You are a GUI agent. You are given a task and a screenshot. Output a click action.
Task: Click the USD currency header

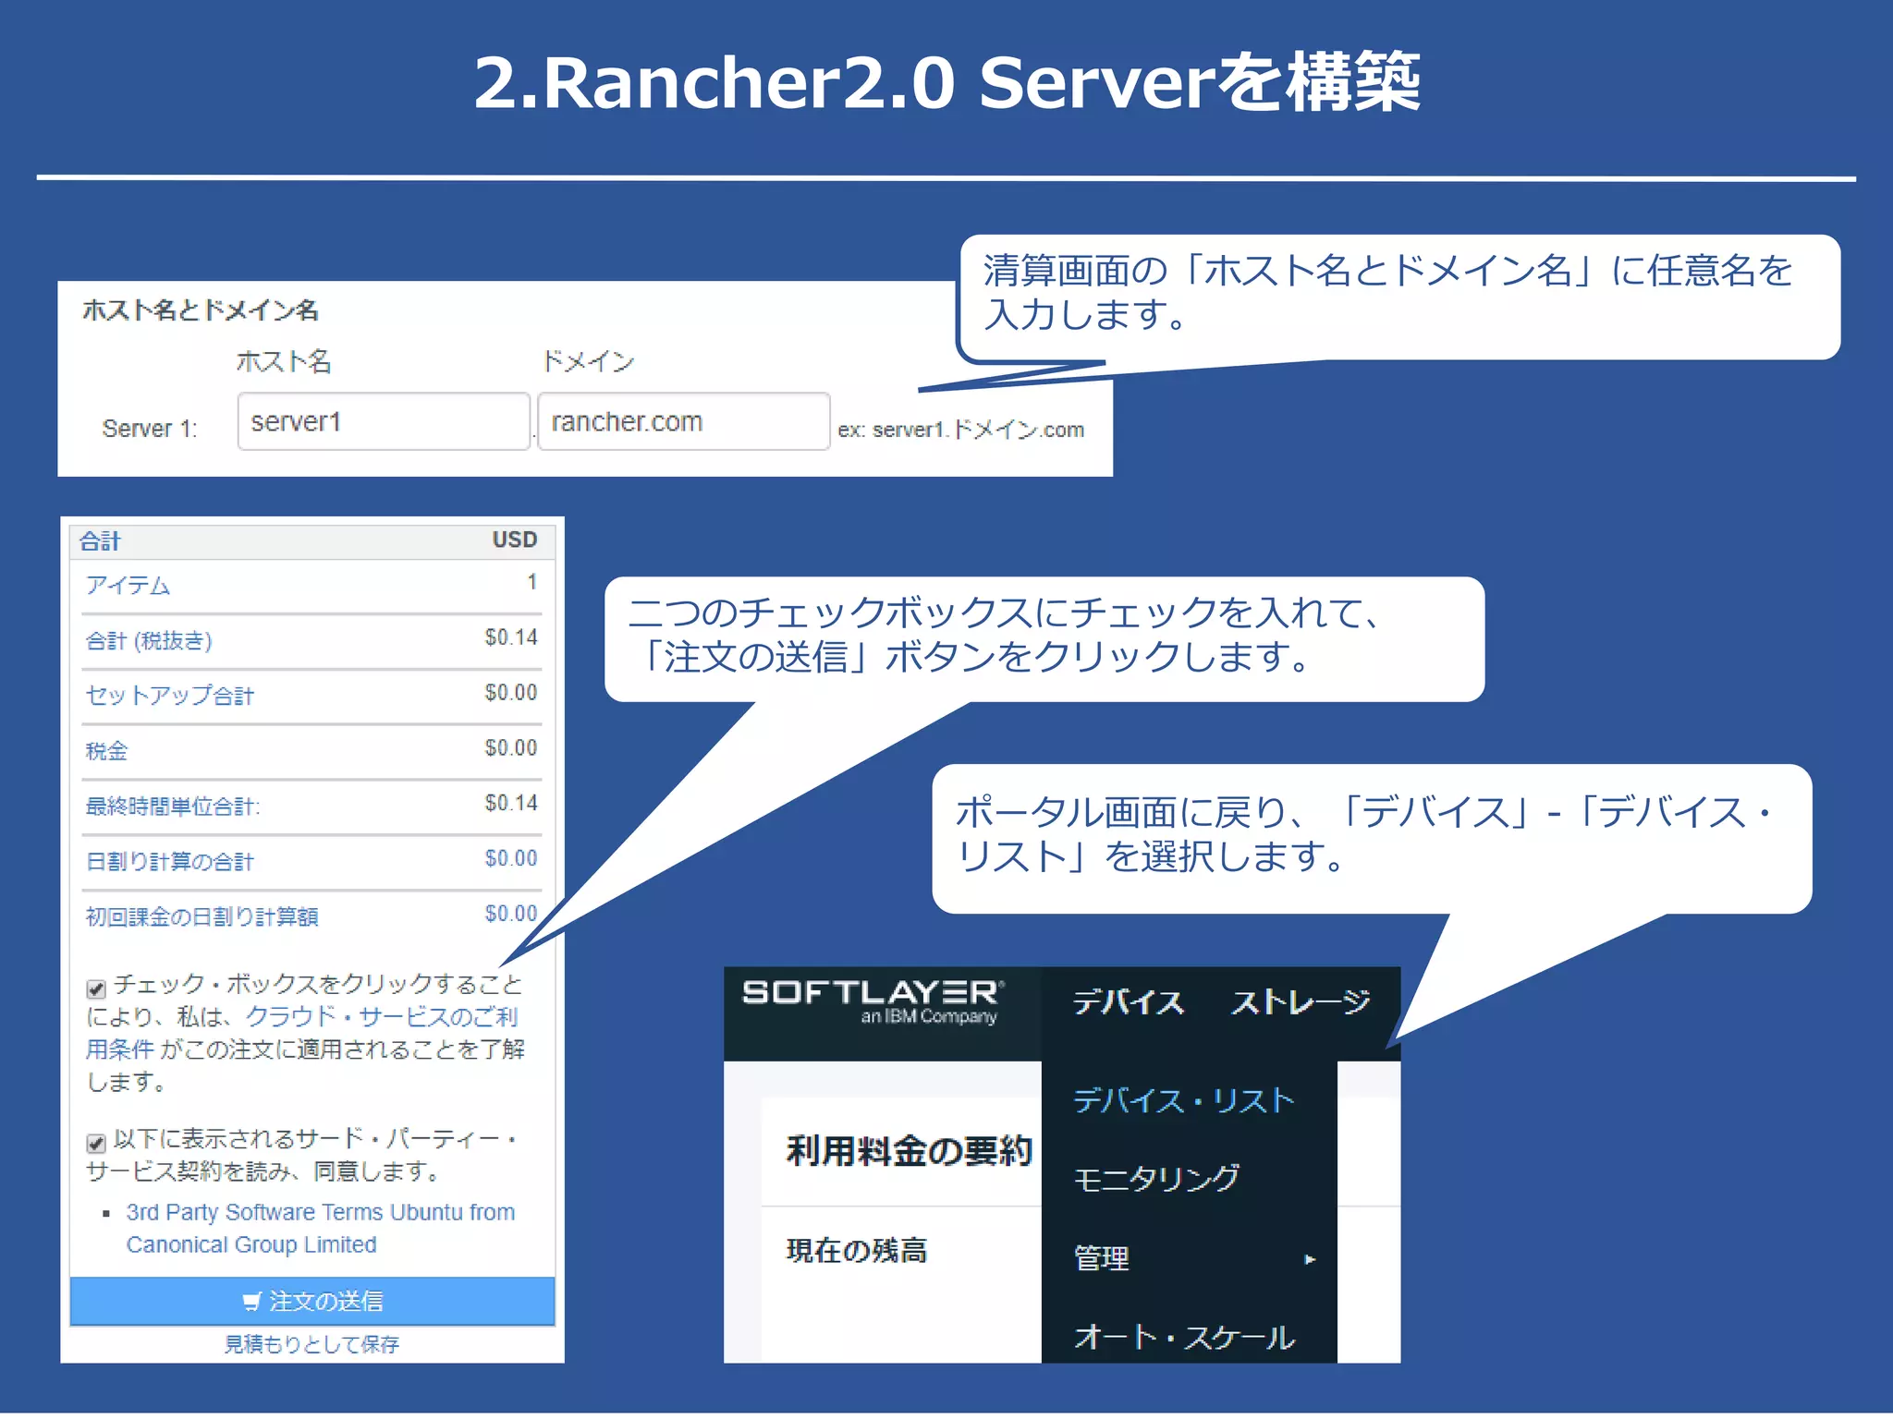click(514, 540)
